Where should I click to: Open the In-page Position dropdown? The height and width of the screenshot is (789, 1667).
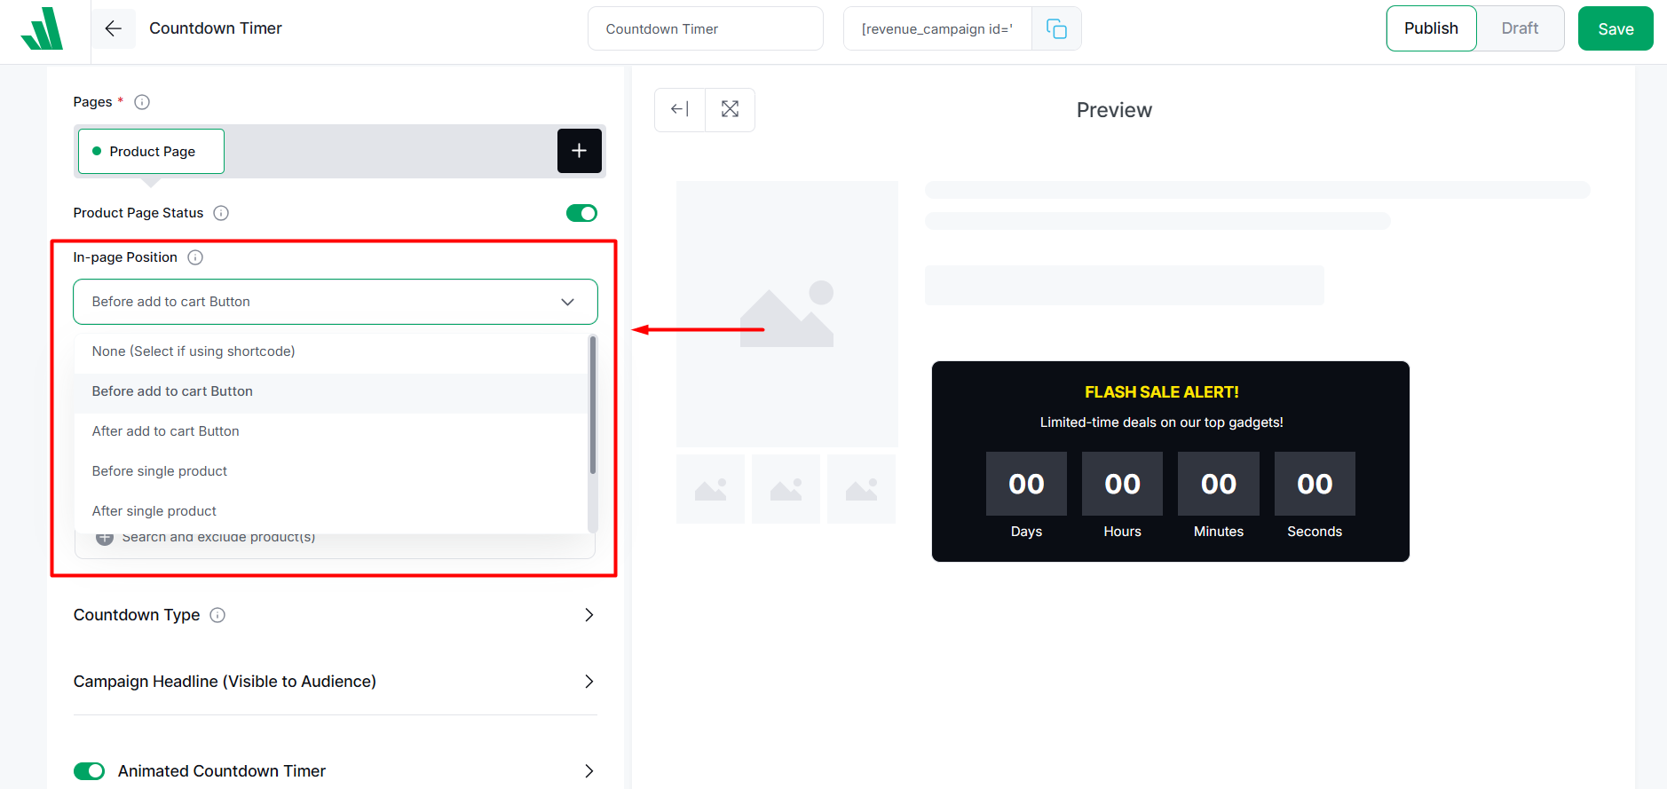(x=336, y=302)
